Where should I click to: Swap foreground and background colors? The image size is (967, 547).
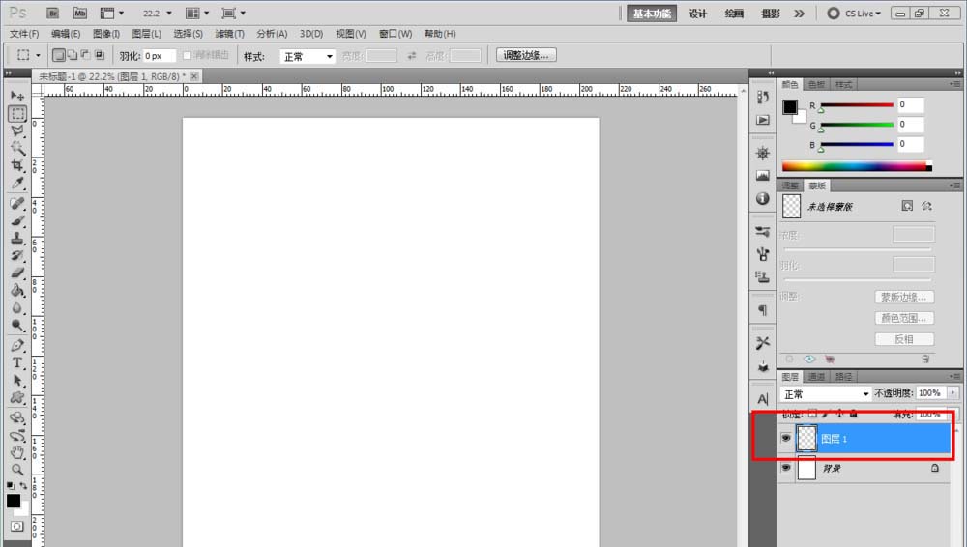(23, 486)
